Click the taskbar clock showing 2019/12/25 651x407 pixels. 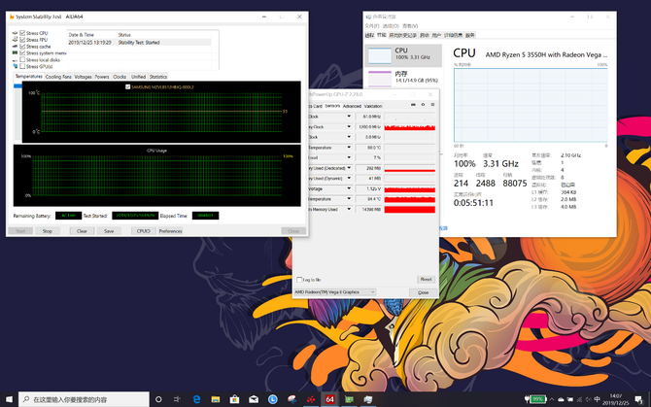616,399
